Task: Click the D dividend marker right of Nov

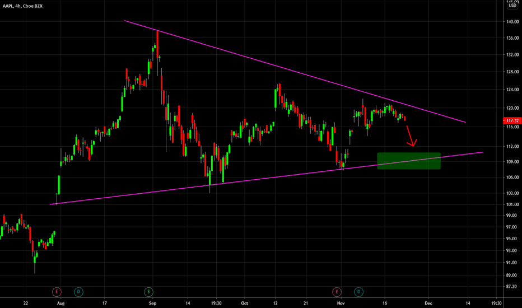Action: pyautogui.click(x=358, y=292)
